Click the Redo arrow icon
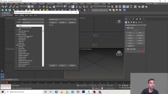Image resolution: width=168 pixels, height=94 pixels. tap(6, 7)
